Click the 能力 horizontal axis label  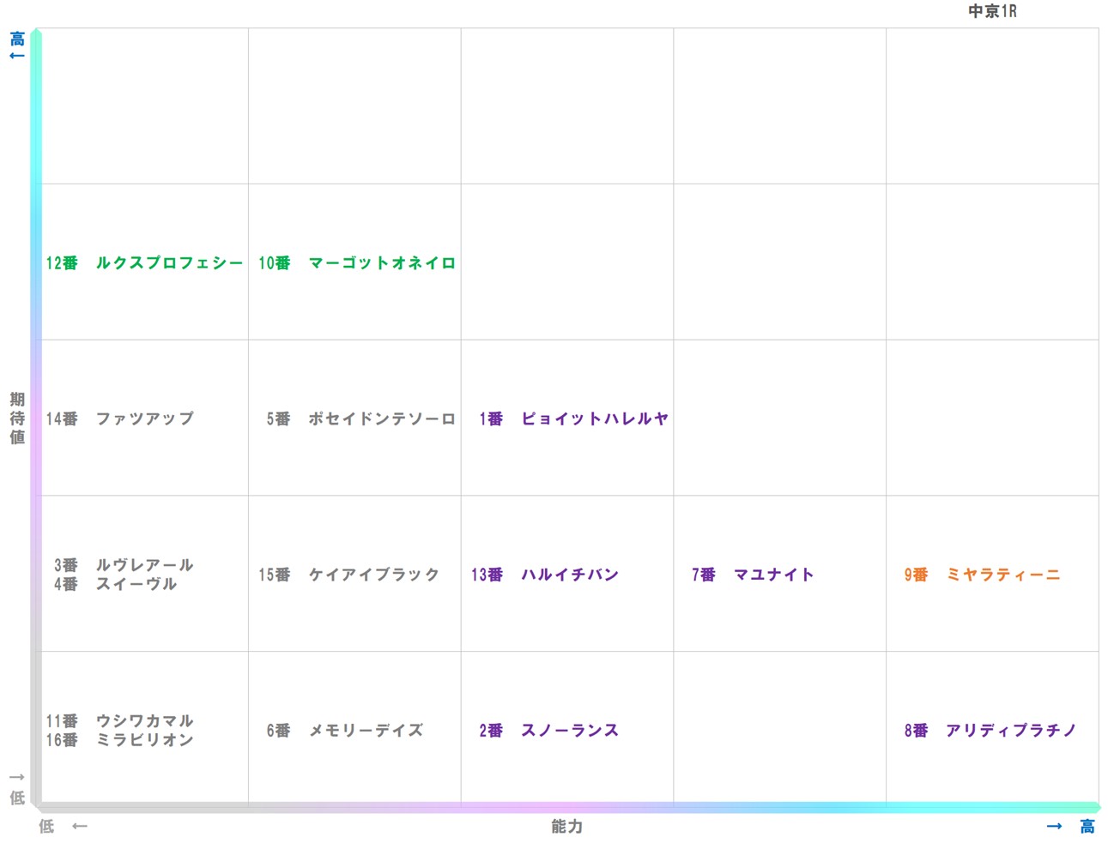(x=566, y=826)
